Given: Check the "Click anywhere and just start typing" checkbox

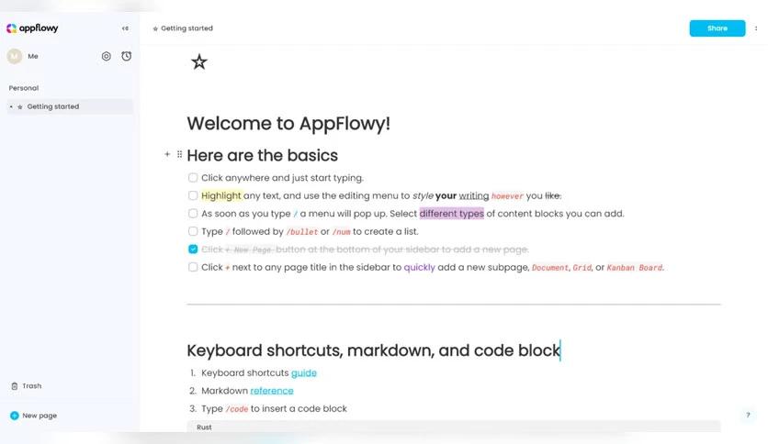Looking at the screenshot, I should [x=193, y=178].
